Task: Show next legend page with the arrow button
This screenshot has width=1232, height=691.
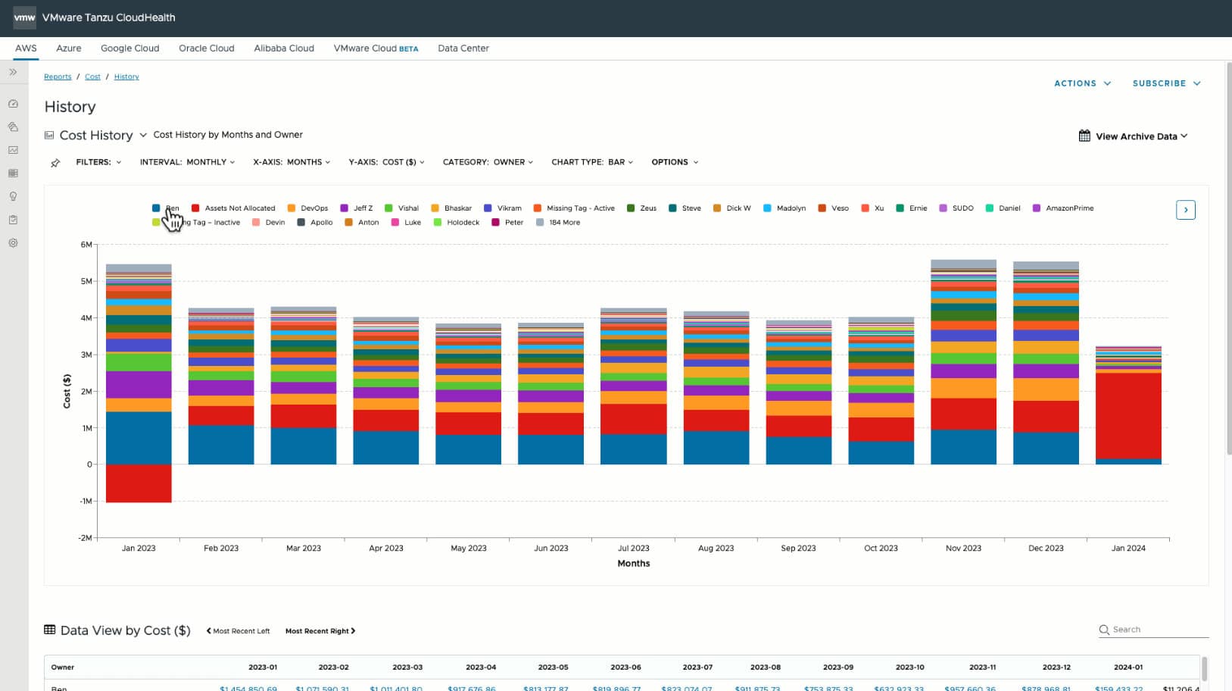Action: point(1186,210)
